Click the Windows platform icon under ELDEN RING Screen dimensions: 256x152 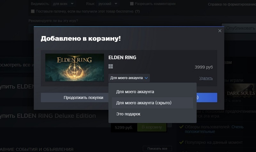pyautogui.click(x=111, y=66)
